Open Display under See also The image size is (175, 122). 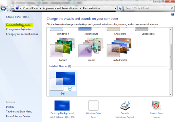[10, 107]
